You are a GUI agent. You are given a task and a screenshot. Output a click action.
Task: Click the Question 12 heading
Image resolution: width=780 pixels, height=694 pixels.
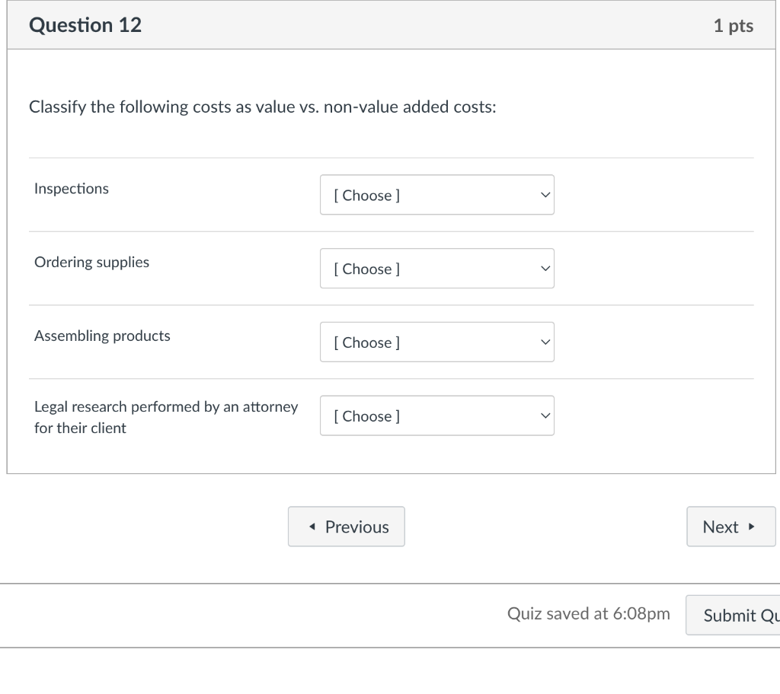[85, 25]
